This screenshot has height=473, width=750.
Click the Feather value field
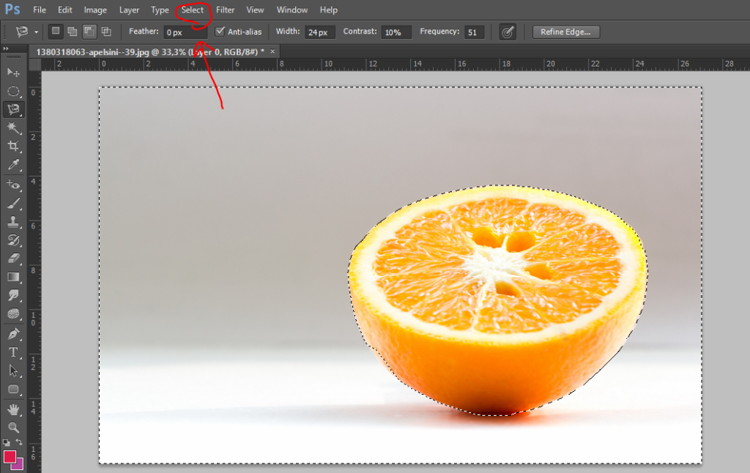point(185,32)
